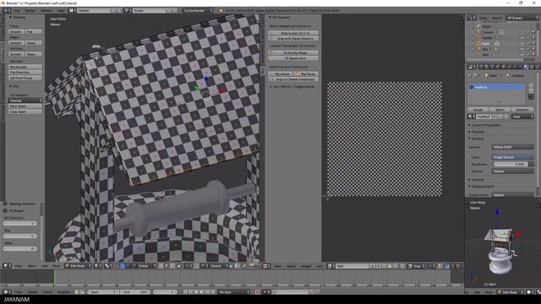Click the Offset slider in operator panel
The height and width of the screenshot is (304, 541).
coord(20,248)
